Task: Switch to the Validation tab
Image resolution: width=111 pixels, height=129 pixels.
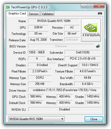Action: click(48, 14)
